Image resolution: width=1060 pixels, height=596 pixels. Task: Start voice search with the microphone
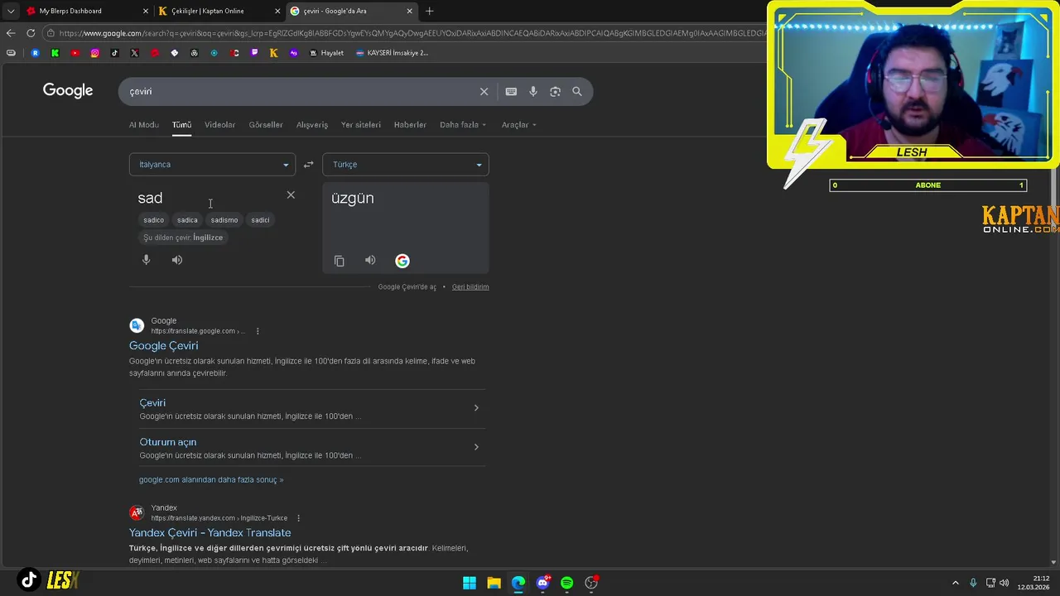533,91
